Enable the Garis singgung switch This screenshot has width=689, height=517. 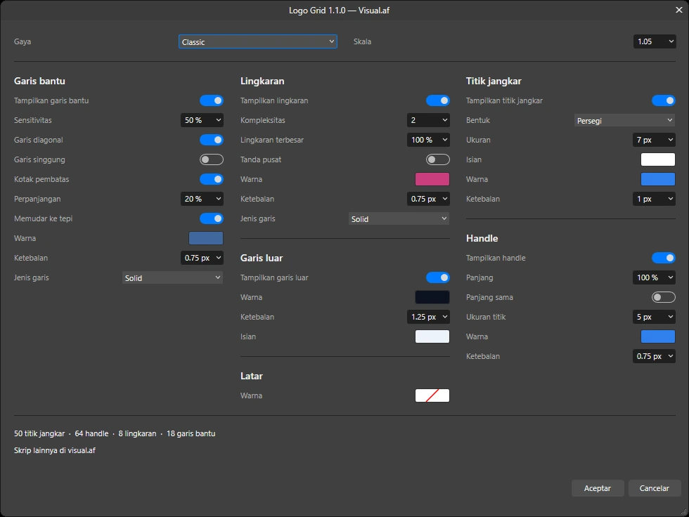[x=212, y=159]
